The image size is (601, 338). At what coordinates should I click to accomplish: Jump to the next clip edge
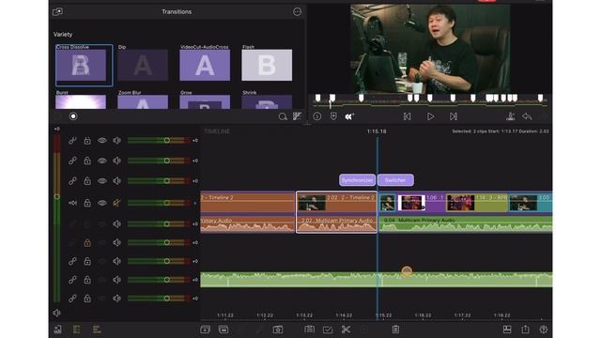click(x=454, y=116)
